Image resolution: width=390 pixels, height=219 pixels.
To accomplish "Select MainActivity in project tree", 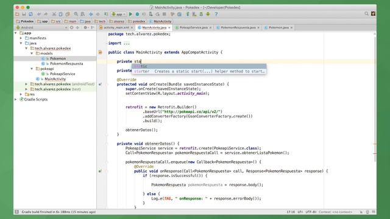I will (x=55, y=79).
